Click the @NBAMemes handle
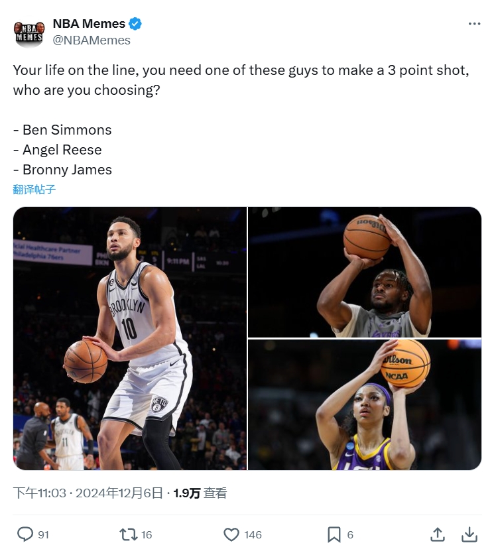The height and width of the screenshot is (553, 494). [x=92, y=40]
